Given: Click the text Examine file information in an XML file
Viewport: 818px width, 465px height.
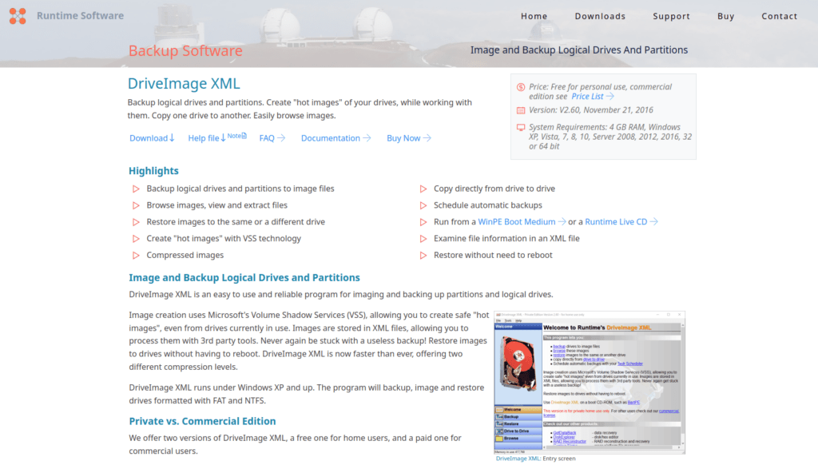Looking at the screenshot, I should pos(506,239).
